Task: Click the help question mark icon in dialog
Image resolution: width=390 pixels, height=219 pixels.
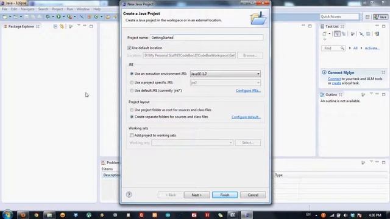Action: [x=129, y=195]
